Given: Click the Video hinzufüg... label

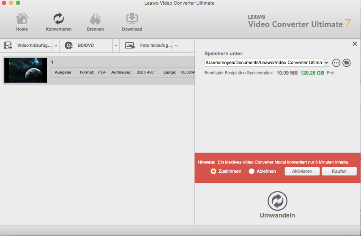Looking at the screenshot, I should [34, 46].
